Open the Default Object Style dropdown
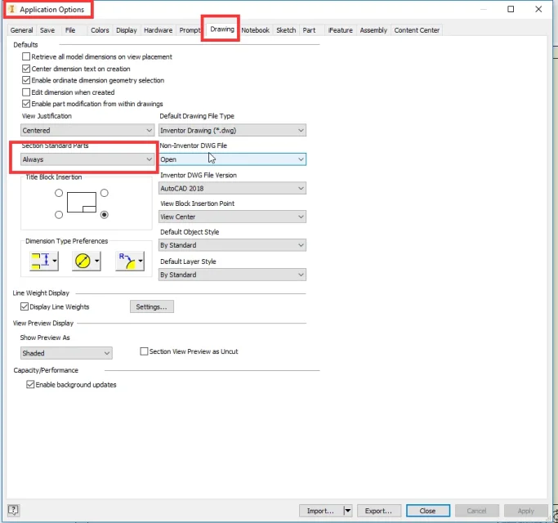558x523 pixels. click(x=232, y=245)
